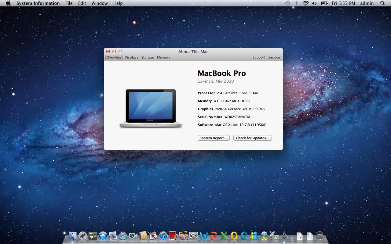Screen dimensions: 391x244
Task: Open iCal calendar showing 20
Action: (x=153, y=236)
